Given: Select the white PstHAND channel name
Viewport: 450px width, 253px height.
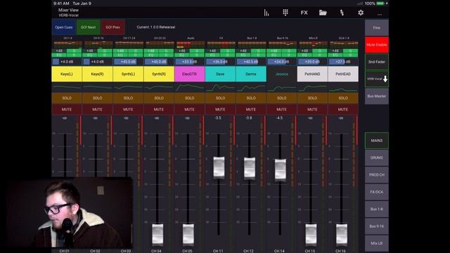Looking at the screenshot, I should coord(312,74).
